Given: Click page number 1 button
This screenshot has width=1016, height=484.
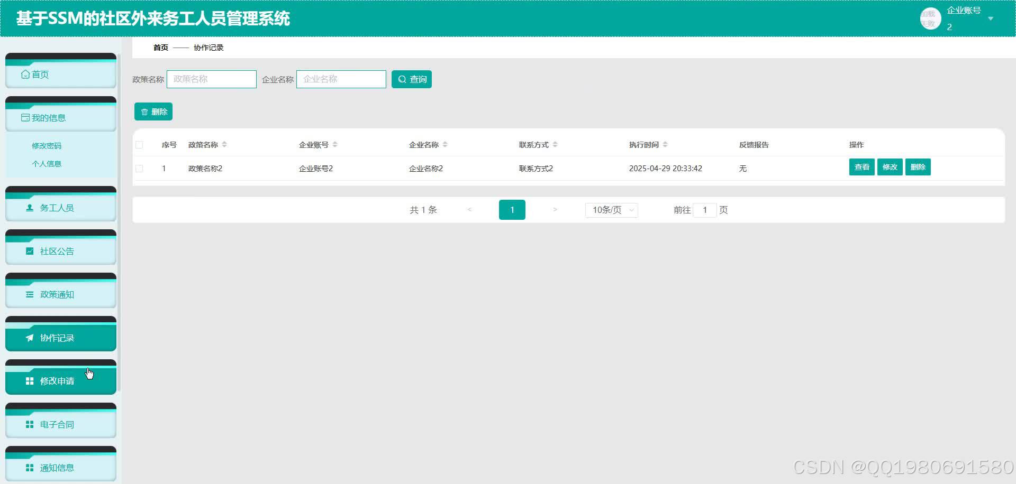Looking at the screenshot, I should coord(512,210).
